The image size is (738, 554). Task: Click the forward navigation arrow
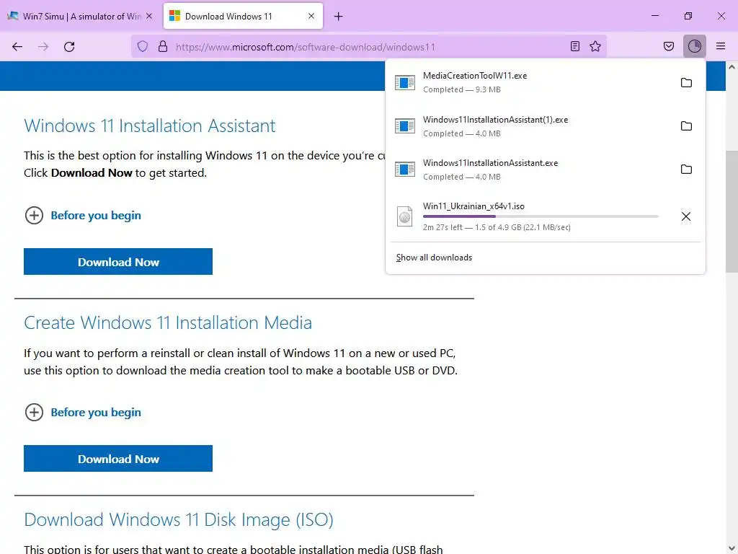43,47
